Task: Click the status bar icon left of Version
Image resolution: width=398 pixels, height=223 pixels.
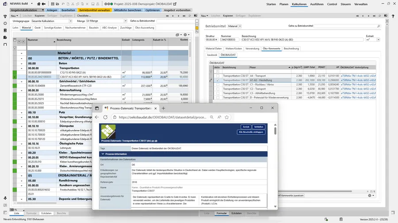Action: point(341,219)
